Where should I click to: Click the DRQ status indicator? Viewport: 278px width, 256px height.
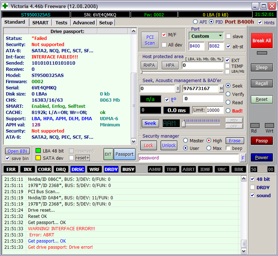[x=61, y=169]
